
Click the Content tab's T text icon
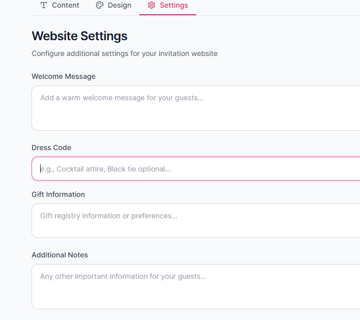point(44,5)
